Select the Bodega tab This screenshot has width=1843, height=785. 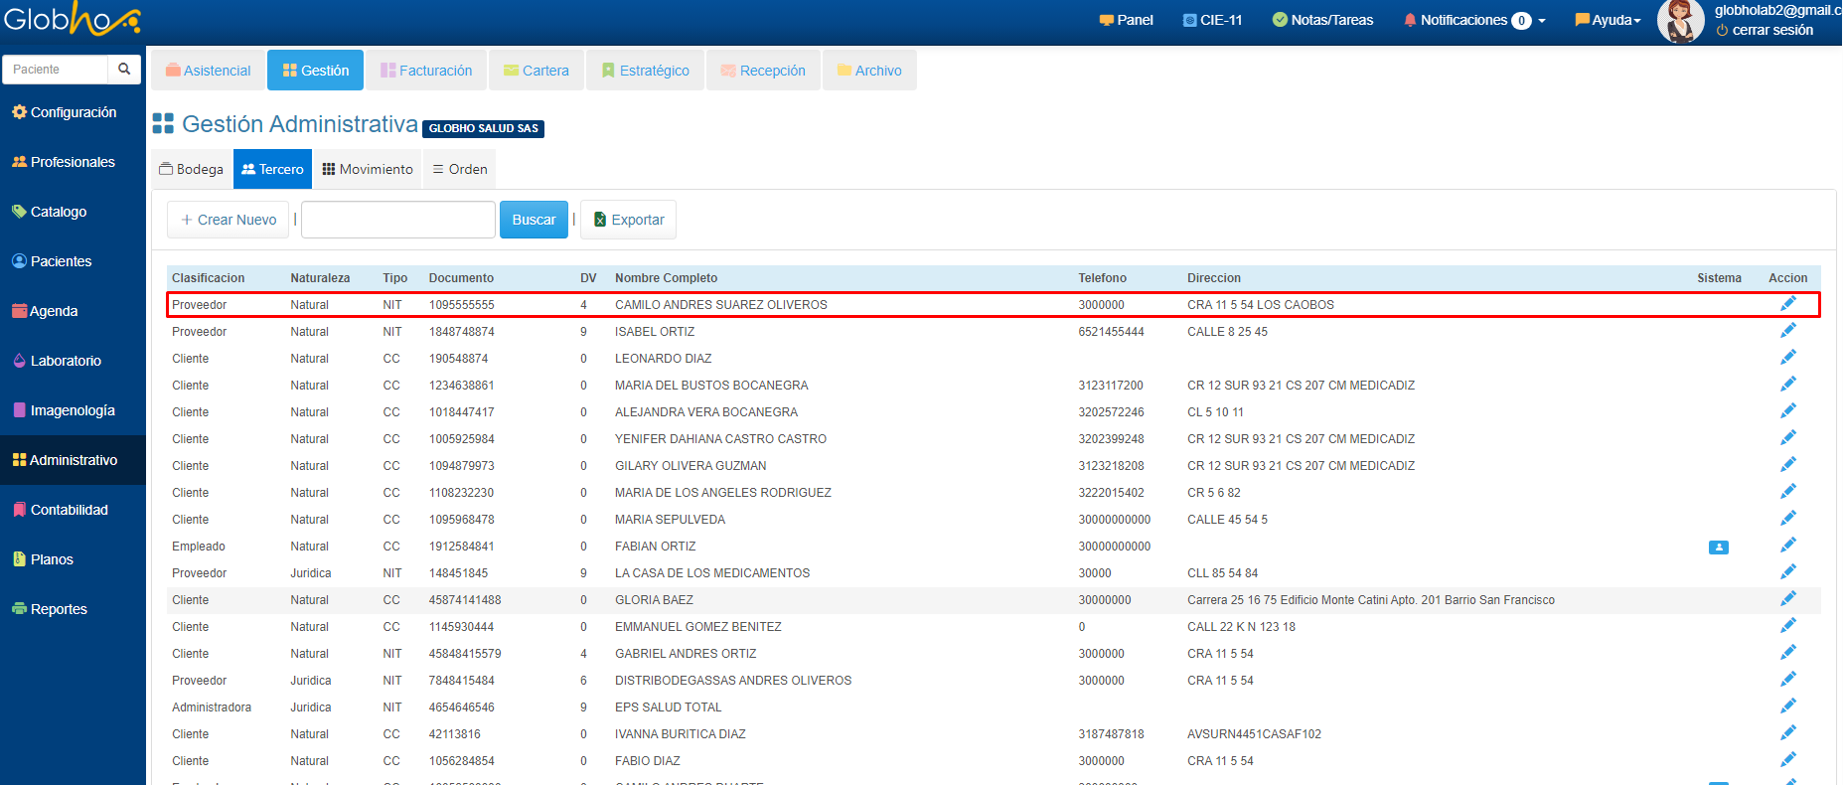[x=192, y=169]
